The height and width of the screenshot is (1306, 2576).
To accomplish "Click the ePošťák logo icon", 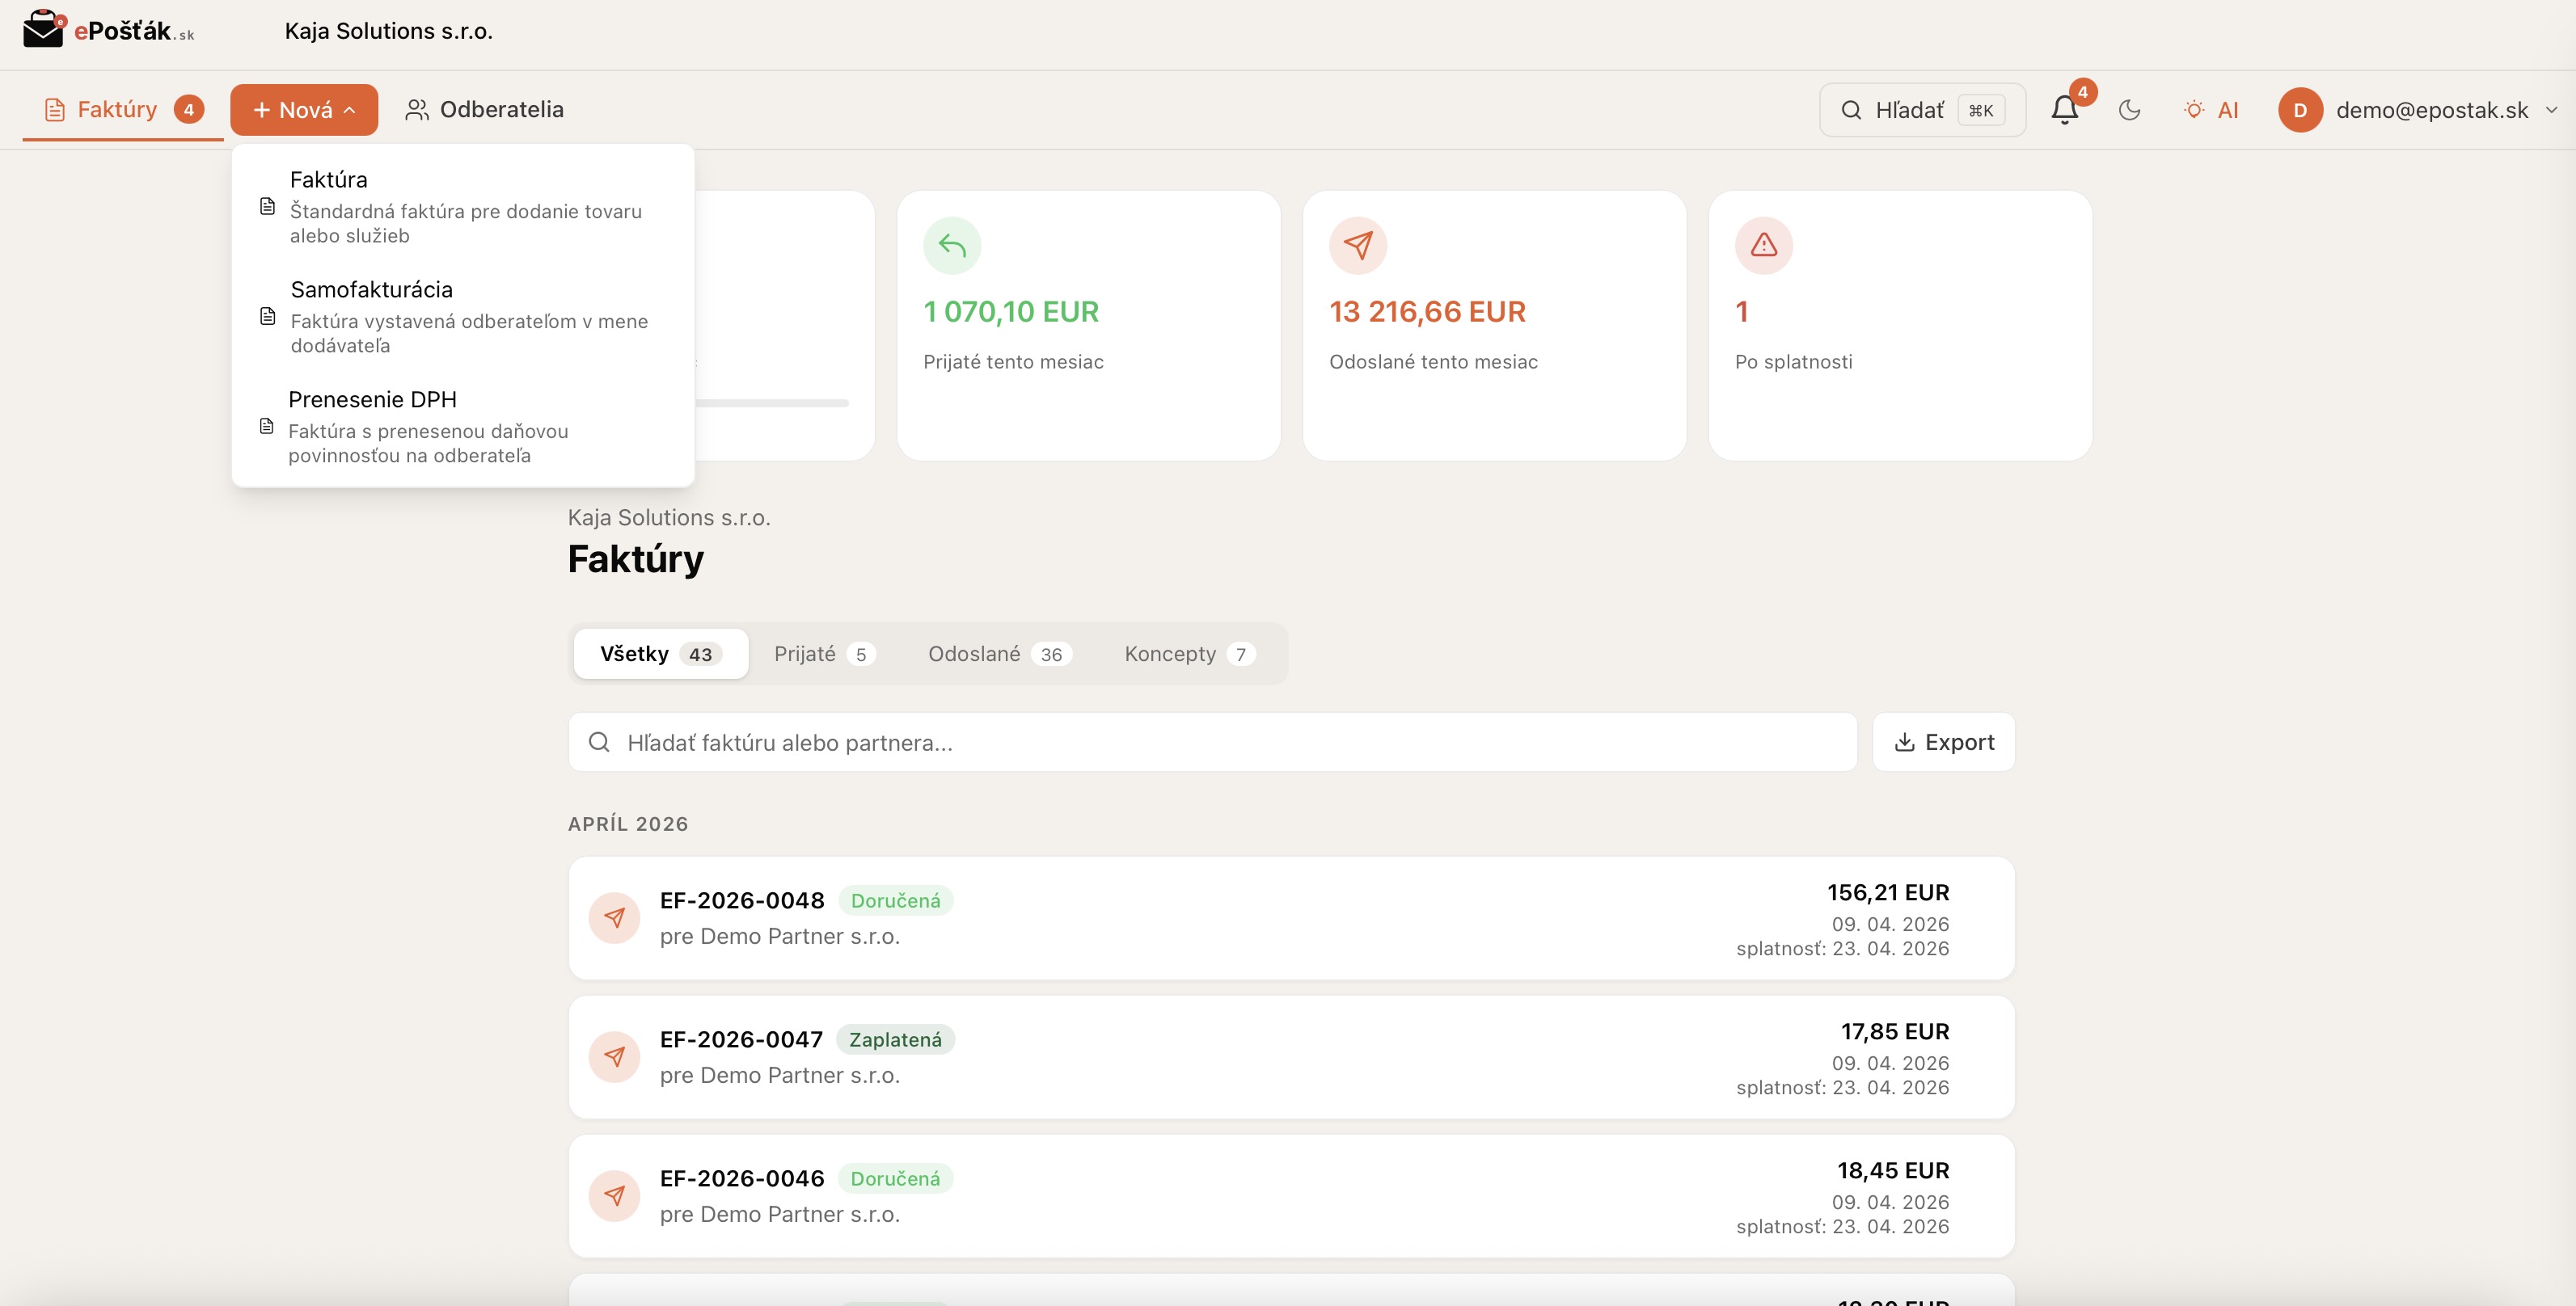I will pos(42,30).
